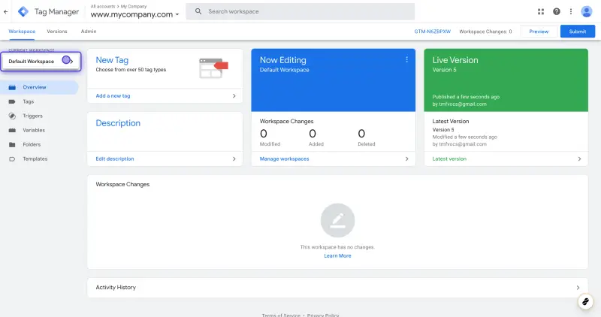601x317 pixels.
Task: Switch to the Admin tab
Action: click(89, 32)
